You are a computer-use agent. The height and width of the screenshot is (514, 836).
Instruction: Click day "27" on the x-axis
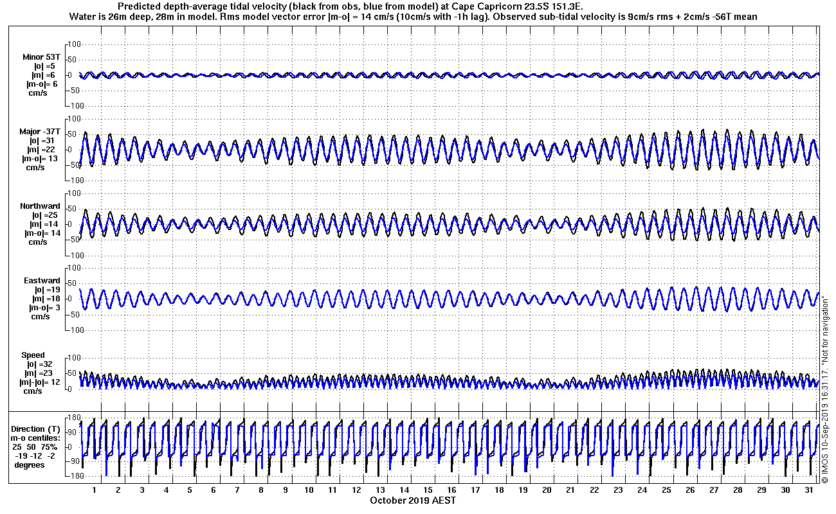point(714,490)
